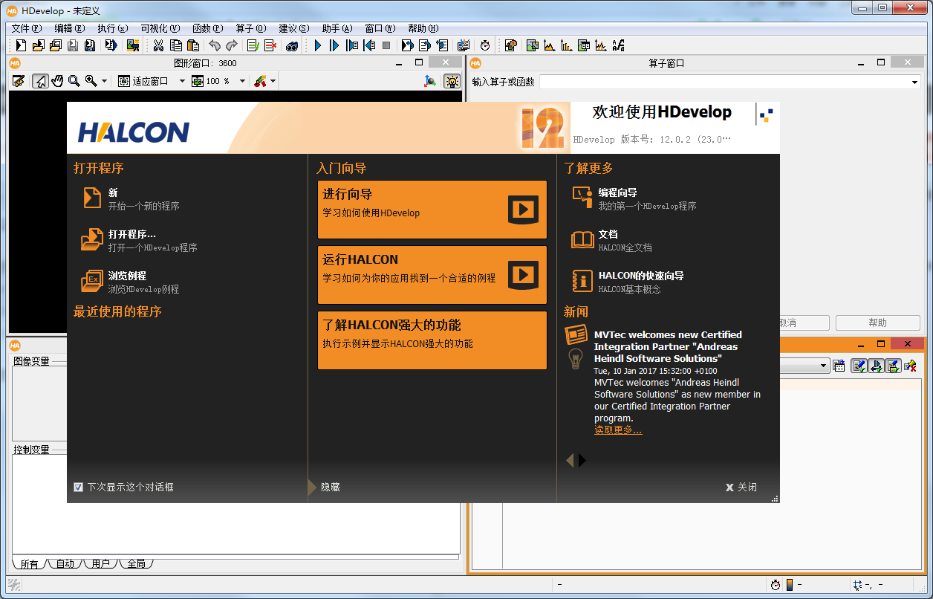Open the 适应窗口 zoom-fit dropdown
Image resolution: width=933 pixels, height=599 pixels.
point(182,81)
